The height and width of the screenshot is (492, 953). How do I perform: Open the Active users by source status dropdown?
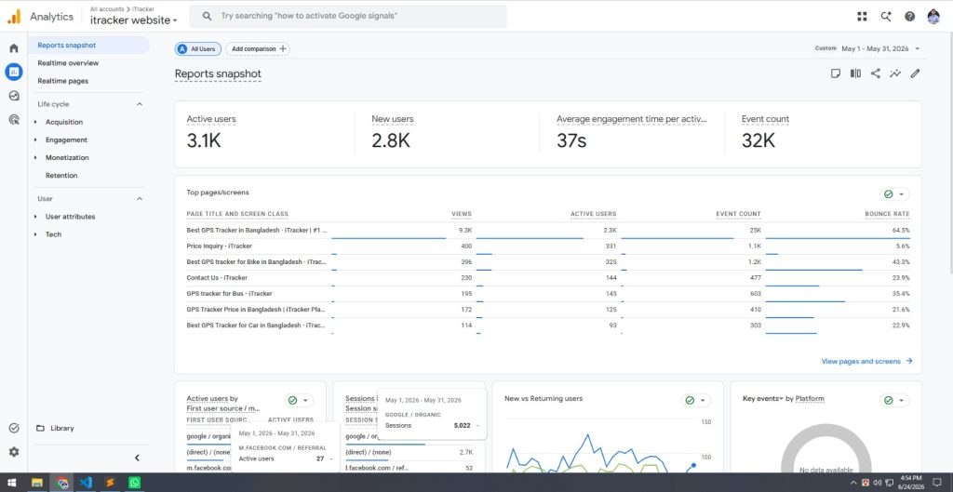coord(299,400)
